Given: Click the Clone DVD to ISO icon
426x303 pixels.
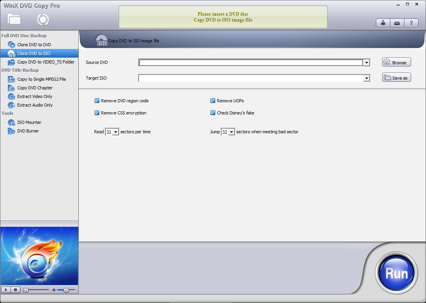Looking at the screenshot, I should click(11, 54).
